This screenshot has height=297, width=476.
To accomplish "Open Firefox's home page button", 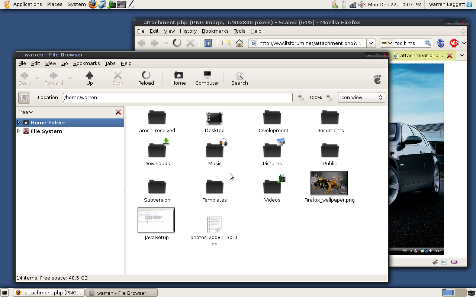I will 239,43.
